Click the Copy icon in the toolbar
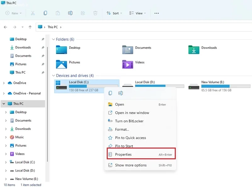Screen dimensions: 252x187 click(45, 13)
